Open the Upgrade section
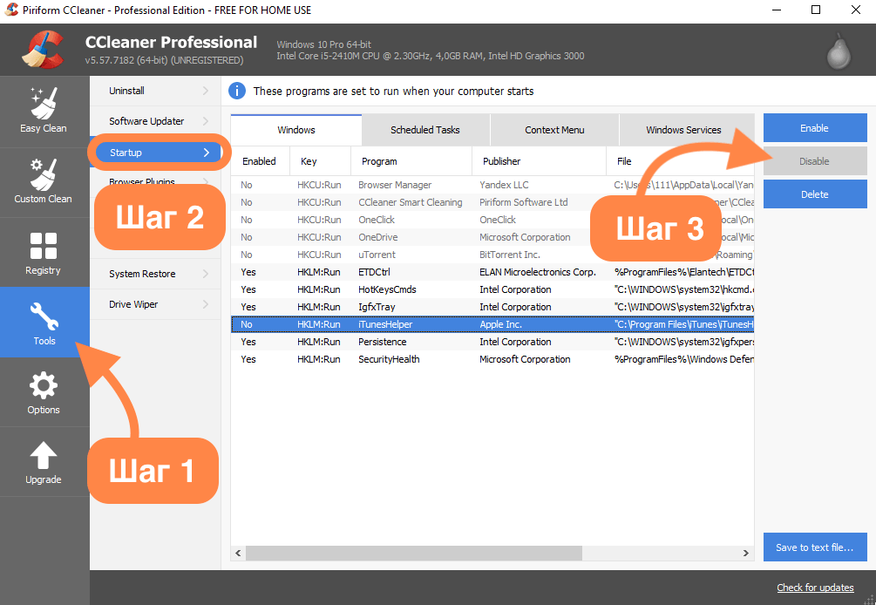 (x=44, y=462)
